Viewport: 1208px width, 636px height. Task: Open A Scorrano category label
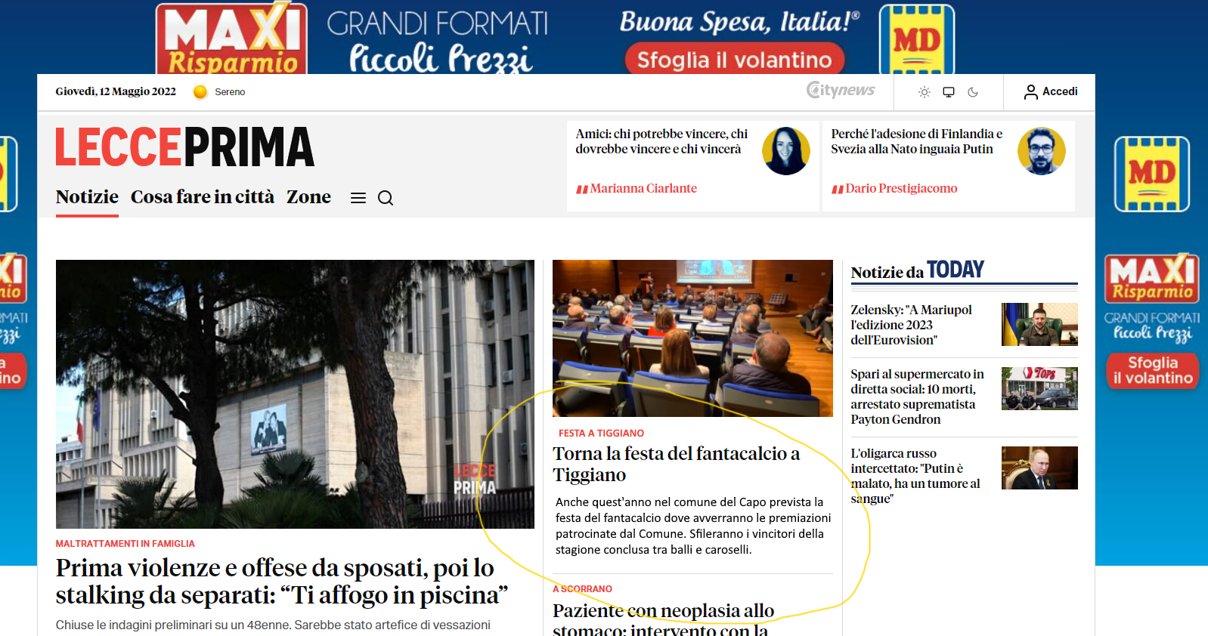pos(583,589)
